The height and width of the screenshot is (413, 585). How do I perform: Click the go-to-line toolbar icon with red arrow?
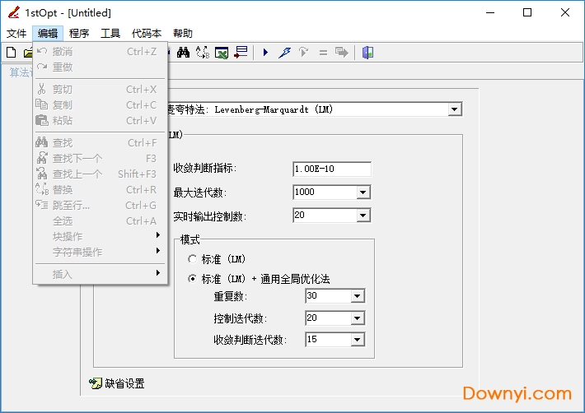pos(241,53)
